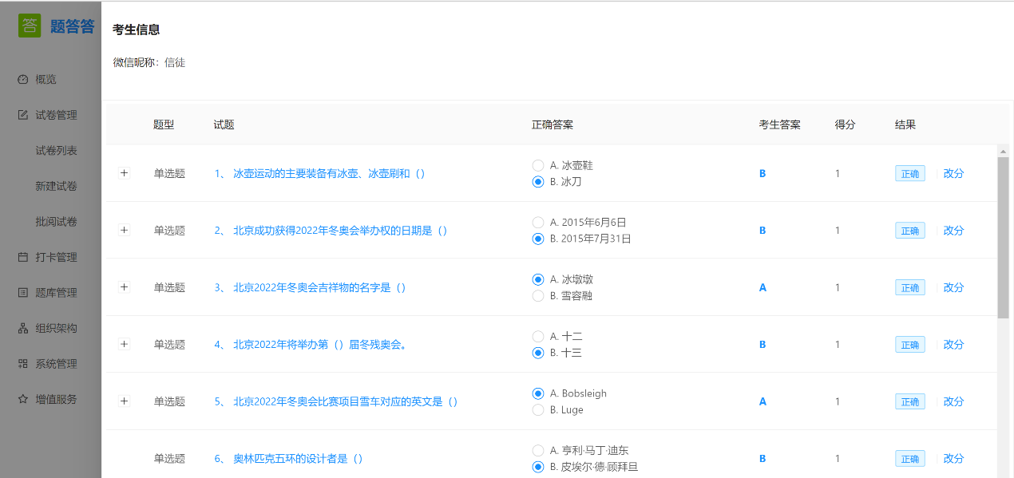The image size is (1014, 478).
Task: Click the 系统管理 grid icon
Action: 23,364
